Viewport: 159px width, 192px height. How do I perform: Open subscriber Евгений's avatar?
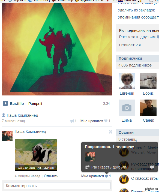[x=127, y=81]
